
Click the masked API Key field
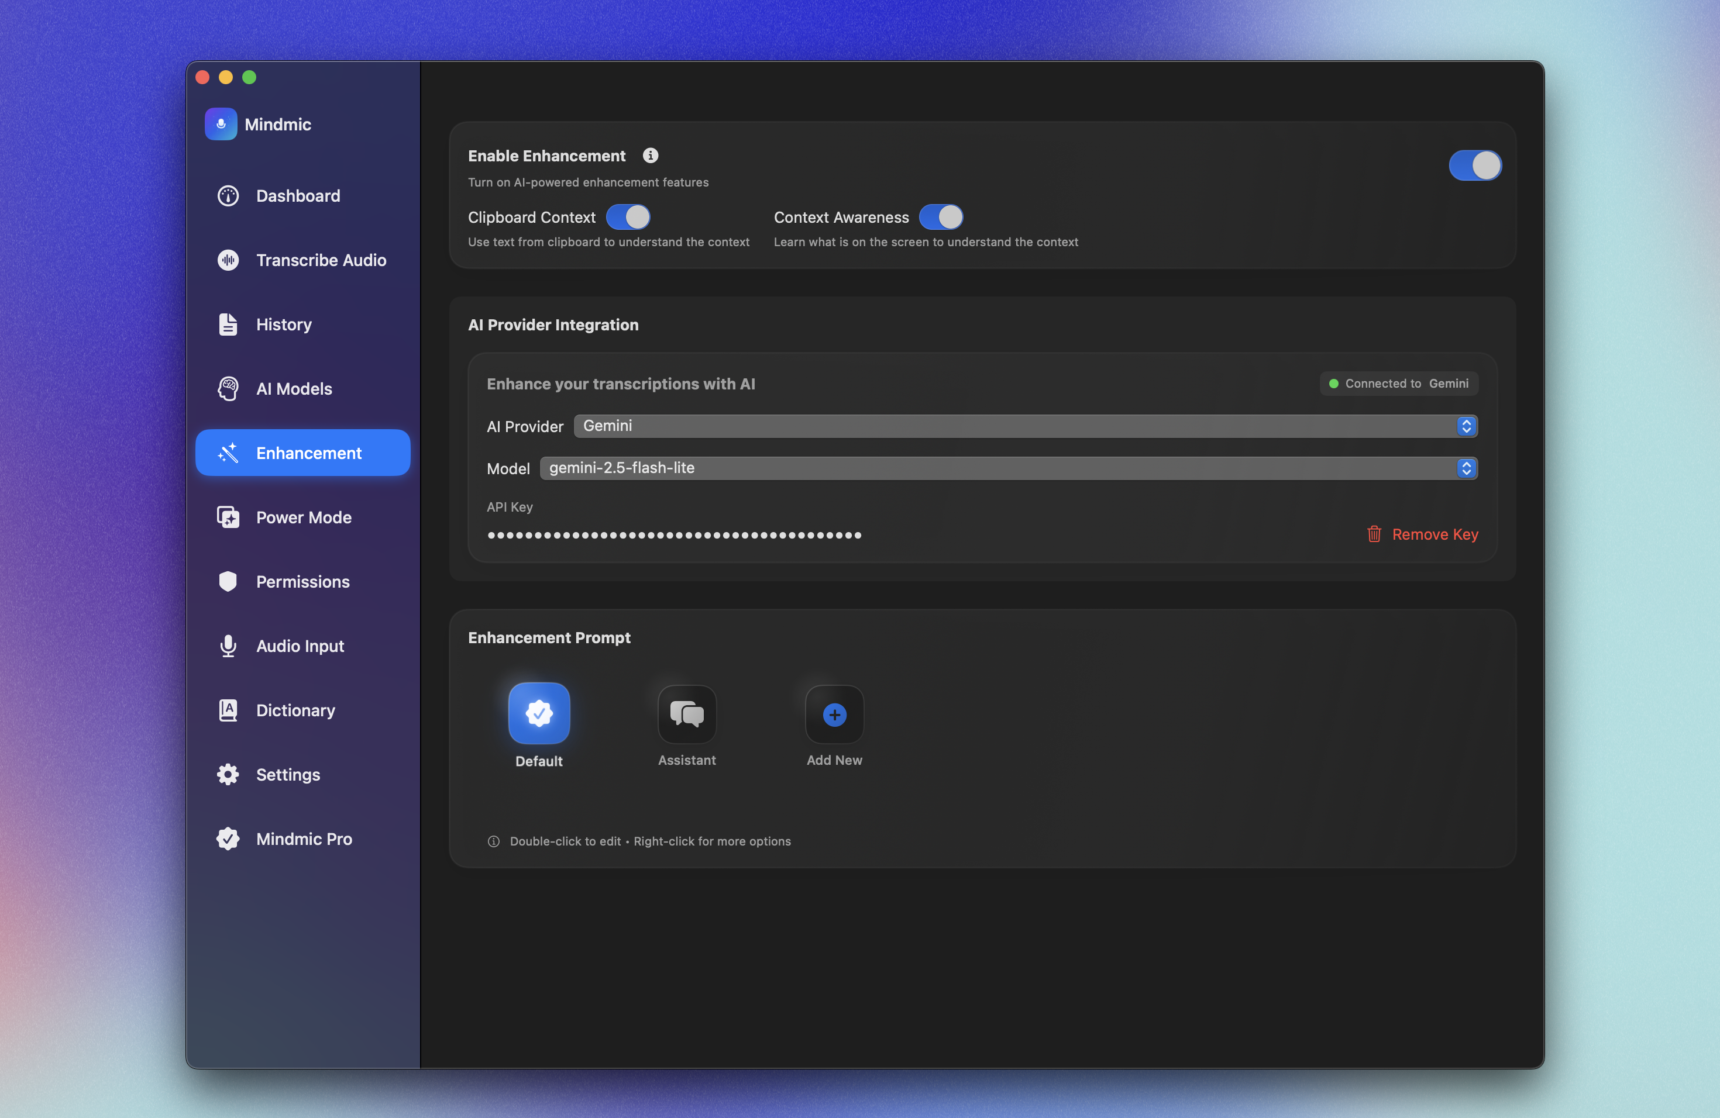(x=675, y=535)
